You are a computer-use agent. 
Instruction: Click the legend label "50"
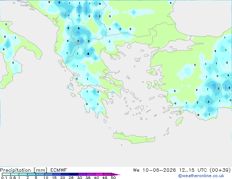pyautogui.click(x=113, y=178)
